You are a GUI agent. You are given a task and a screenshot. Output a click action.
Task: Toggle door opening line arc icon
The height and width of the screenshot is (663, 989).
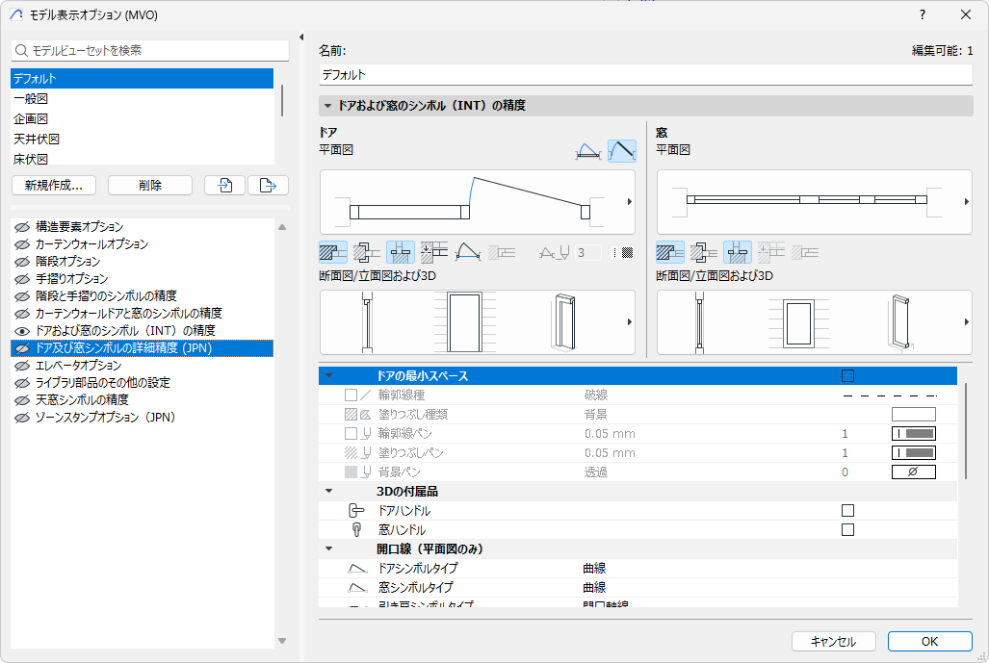coord(468,253)
